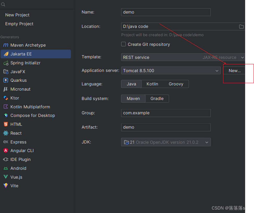Select the JavaFX label
The image size is (254, 213).
[18, 72]
